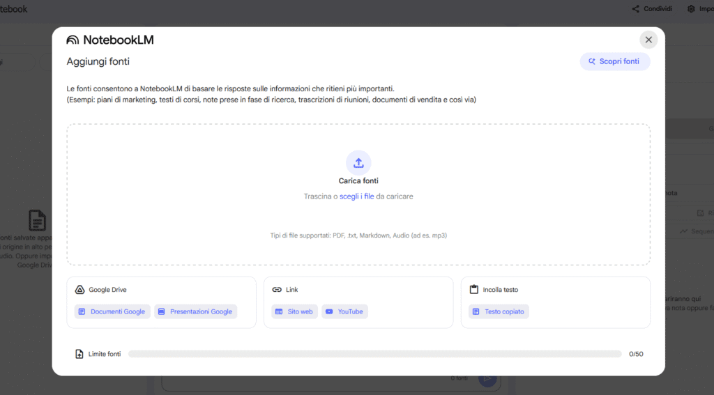Click the Presentazioni Google slides icon
The width and height of the screenshot is (714, 395).
pos(161,311)
